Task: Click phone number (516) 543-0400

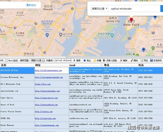Action: pyautogui.click(x=145, y=105)
